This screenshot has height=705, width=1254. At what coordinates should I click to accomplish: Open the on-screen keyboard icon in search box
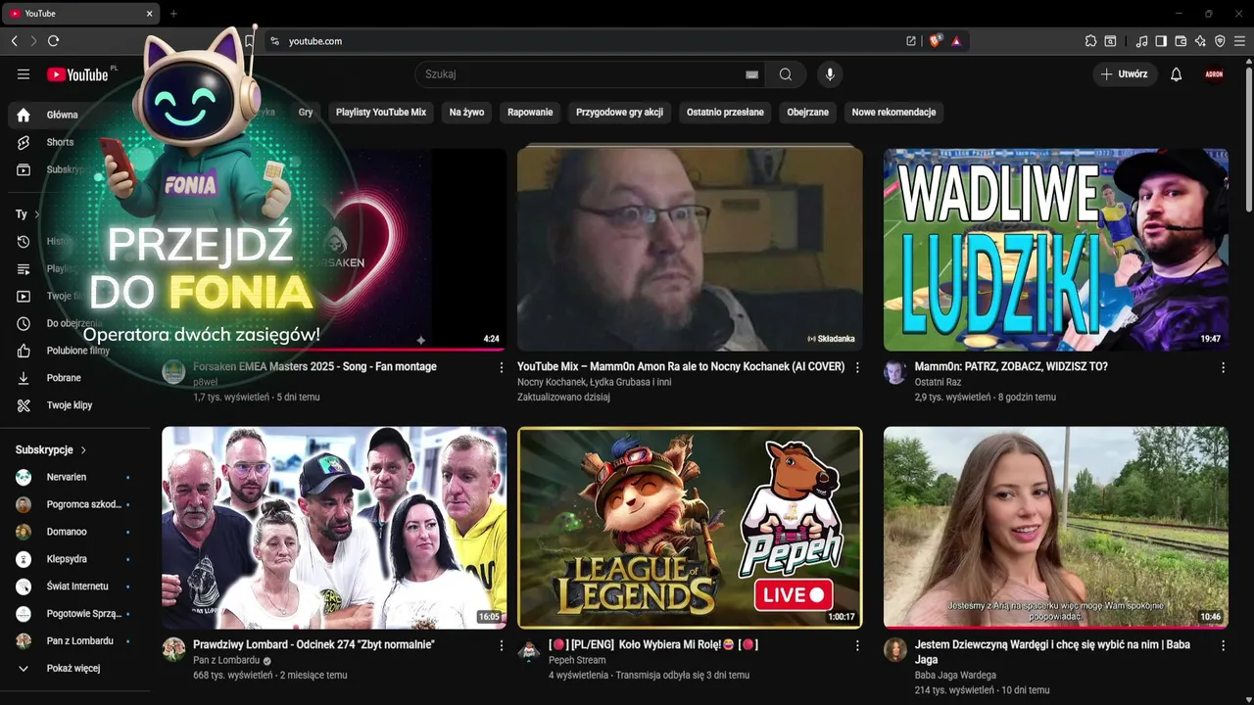(751, 74)
